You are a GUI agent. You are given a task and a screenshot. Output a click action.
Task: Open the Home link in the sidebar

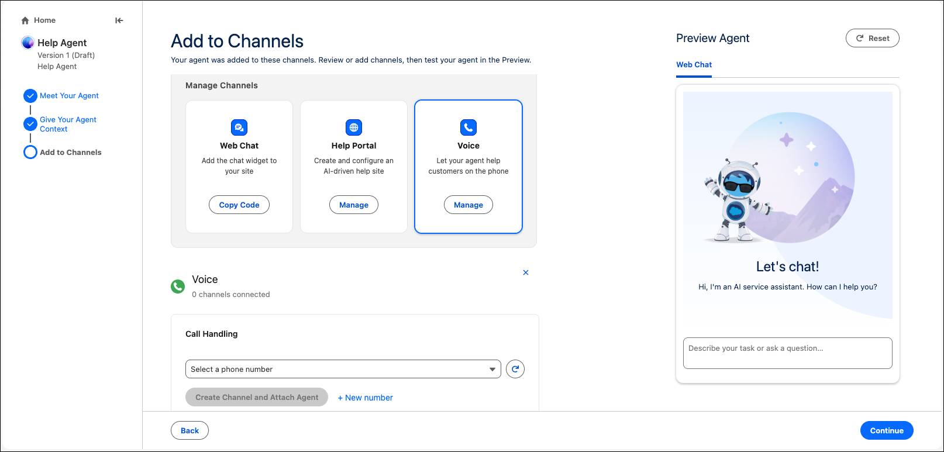click(44, 20)
